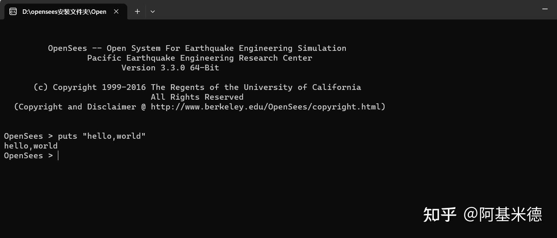Click the All Rights Reserved text
557x238 pixels.
[197, 97]
